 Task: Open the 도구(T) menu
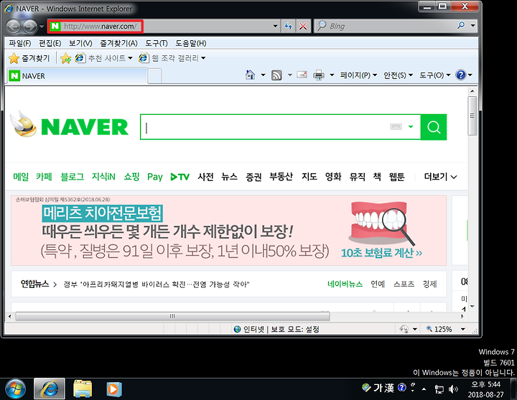(157, 43)
